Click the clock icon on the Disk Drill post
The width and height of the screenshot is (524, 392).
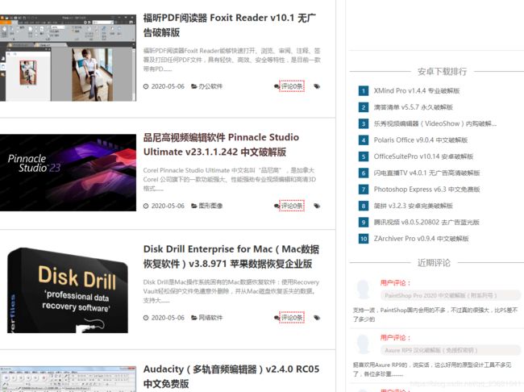click(x=146, y=318)
